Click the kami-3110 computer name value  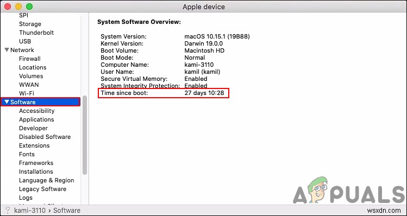tap(199, 65)
